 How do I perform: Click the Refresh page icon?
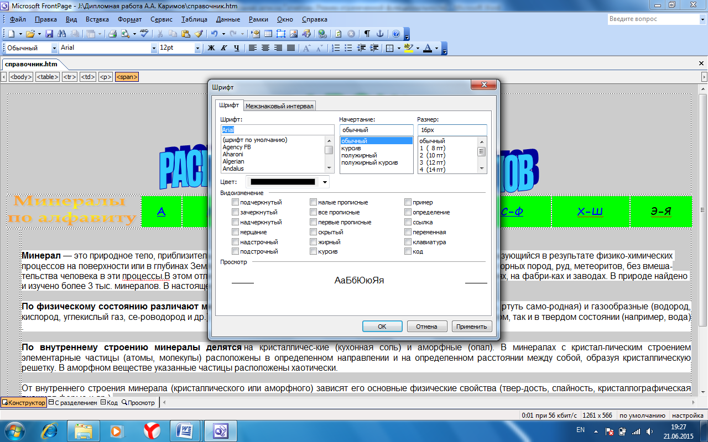click(x=338, y=34)
